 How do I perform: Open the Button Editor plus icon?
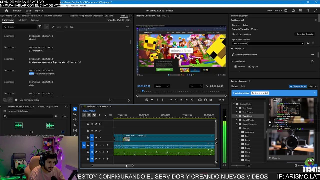(x=223, y=100)
